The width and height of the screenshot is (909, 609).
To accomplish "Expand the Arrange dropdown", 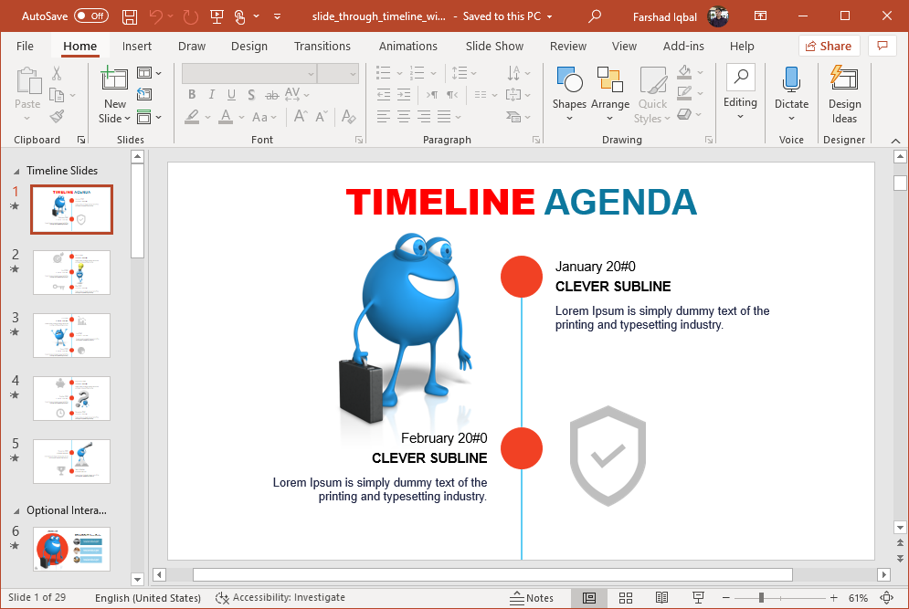I will tap(609, 95).
